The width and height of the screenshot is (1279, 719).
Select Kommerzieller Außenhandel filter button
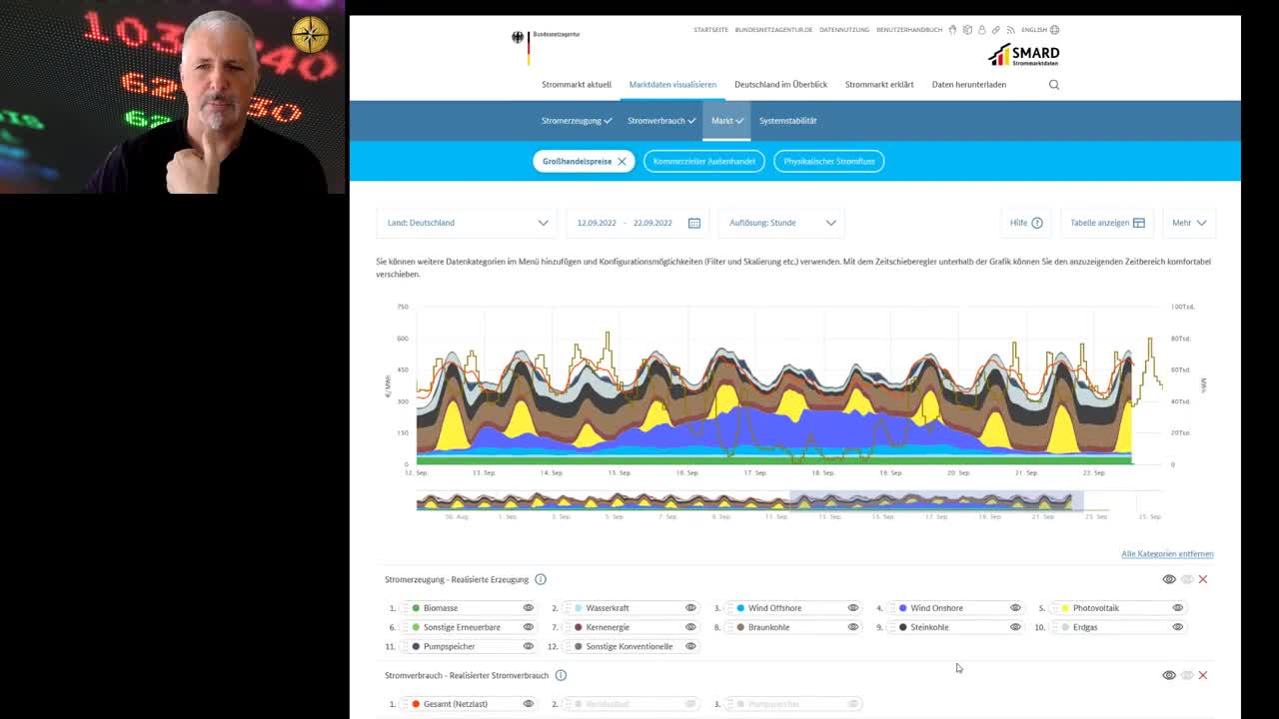coord(704,161)
